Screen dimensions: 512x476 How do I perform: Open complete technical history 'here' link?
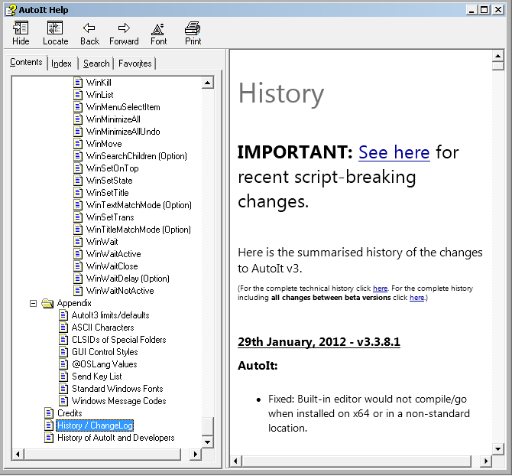pyautogui.click(x=380, y=289)
